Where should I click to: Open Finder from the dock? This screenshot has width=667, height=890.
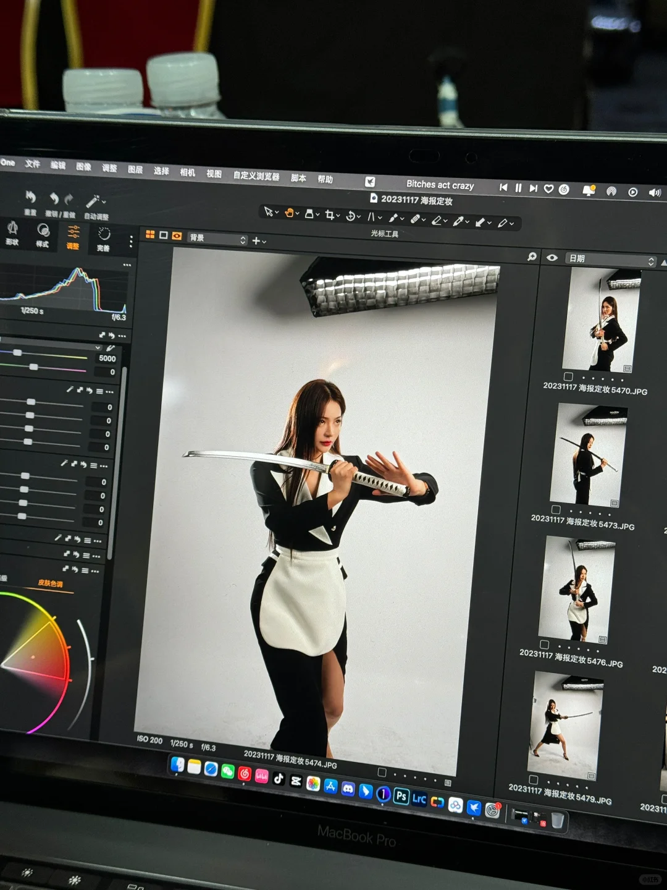pyautogui.click(x=177, y=765)
